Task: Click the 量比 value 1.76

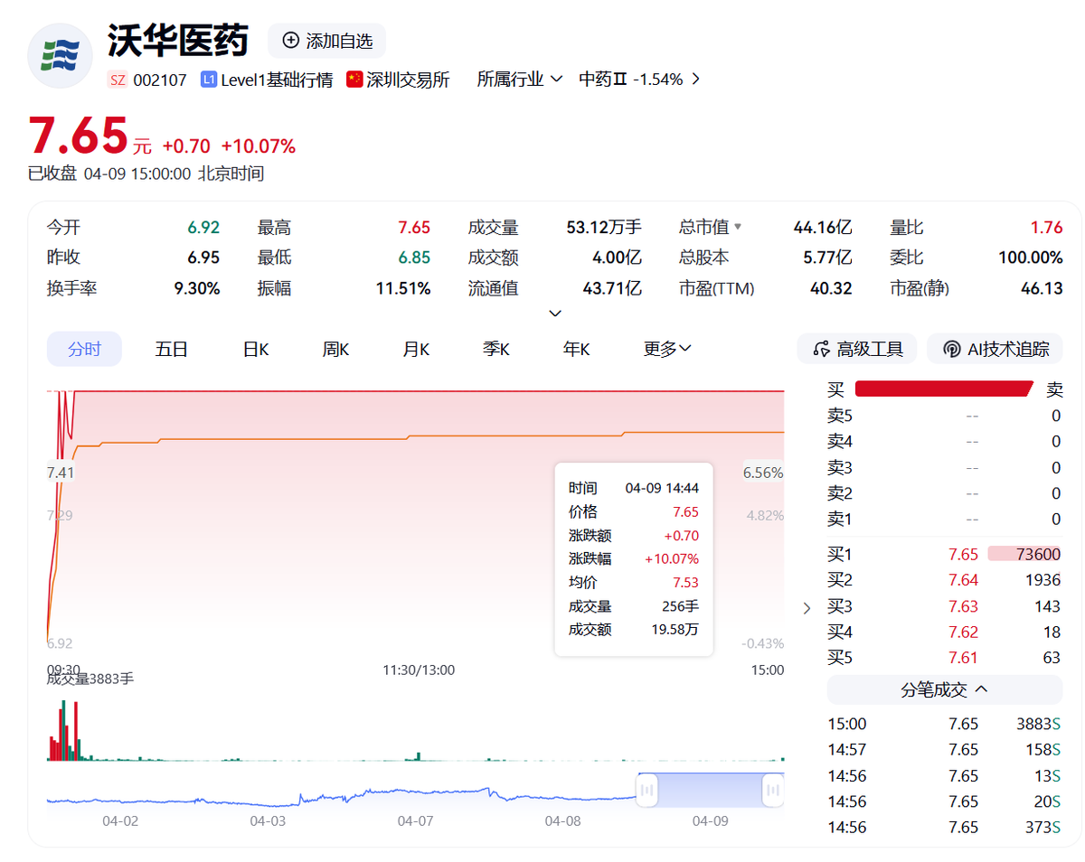Action: 1047,228
